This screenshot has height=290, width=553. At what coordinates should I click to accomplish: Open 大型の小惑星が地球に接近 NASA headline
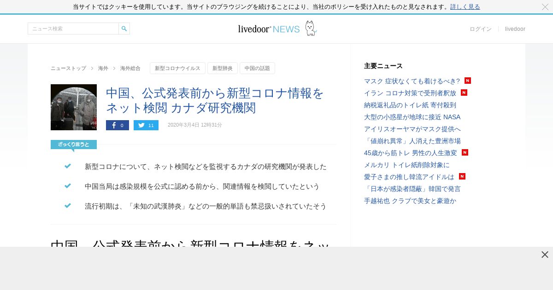[412, 117]
